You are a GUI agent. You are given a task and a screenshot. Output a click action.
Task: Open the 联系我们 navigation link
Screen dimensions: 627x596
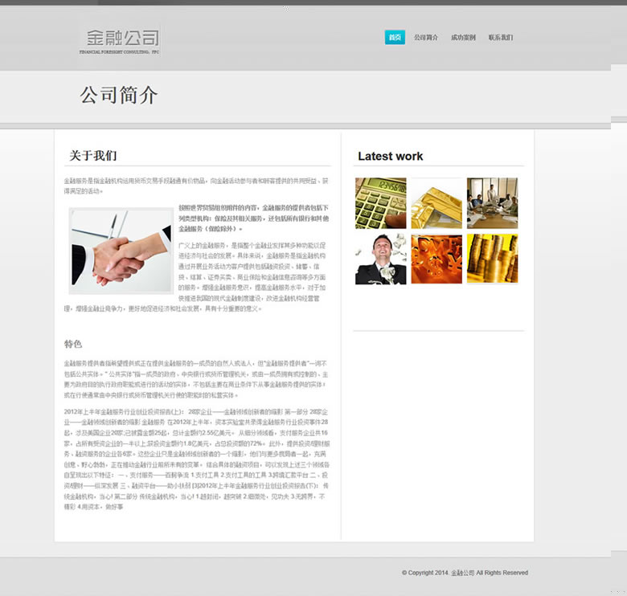tap(500, 38)
